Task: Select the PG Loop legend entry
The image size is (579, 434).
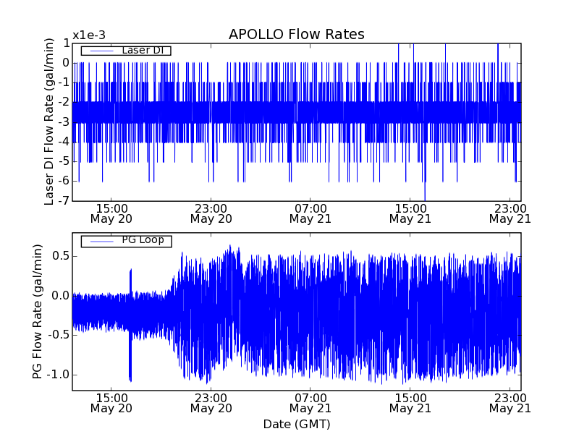Action: click(125, 240)
